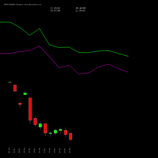Select the red candle for 01 Dec
Viewport: 158px width, 158px height.
click(15, 88)
